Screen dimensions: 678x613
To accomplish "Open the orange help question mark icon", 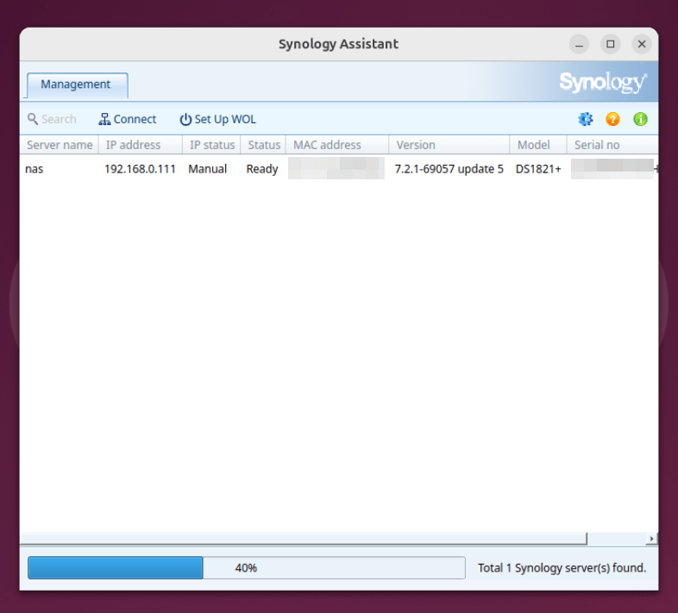I will point(612,119).
